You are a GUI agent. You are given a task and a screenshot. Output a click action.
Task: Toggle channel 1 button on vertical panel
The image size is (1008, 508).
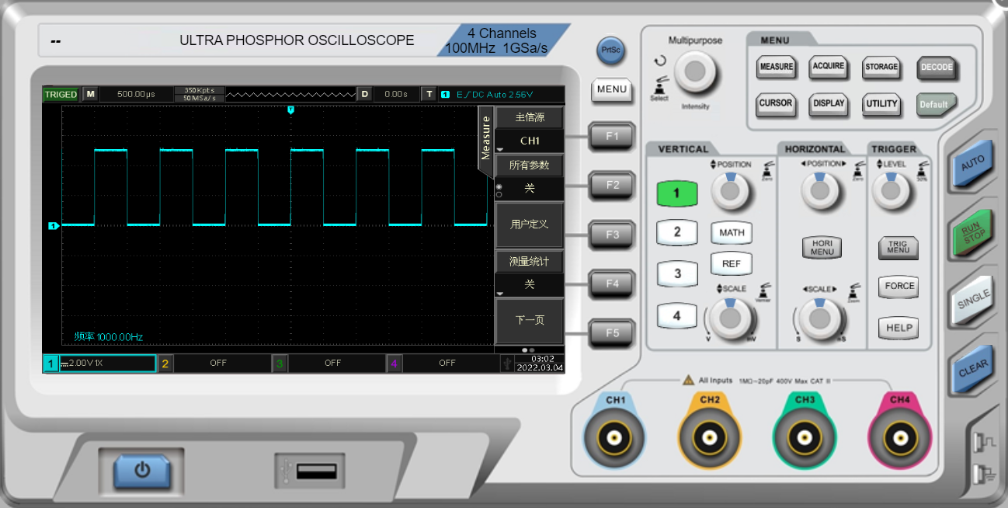[676, 193]
